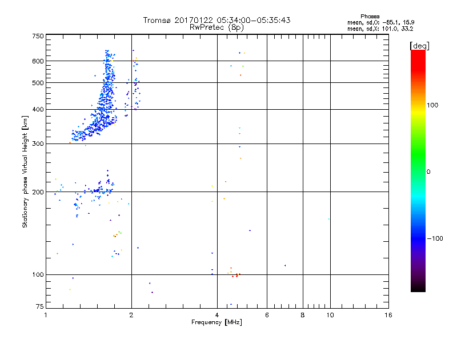The height and width of the screenshot is (343, 457).
Task: Click the y-axis label '600'
Action: (x=38, y=61)
